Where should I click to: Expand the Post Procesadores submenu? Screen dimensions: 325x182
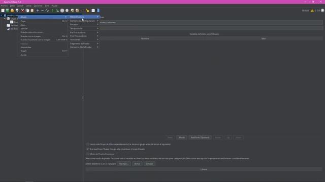click(x=84, y=36)
